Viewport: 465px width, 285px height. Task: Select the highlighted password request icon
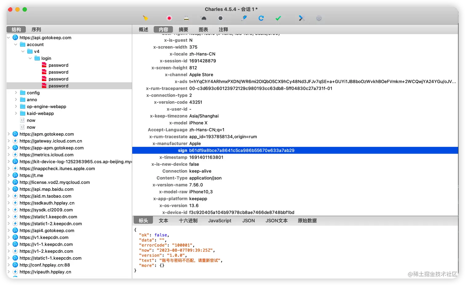click(x=44, y=86)
